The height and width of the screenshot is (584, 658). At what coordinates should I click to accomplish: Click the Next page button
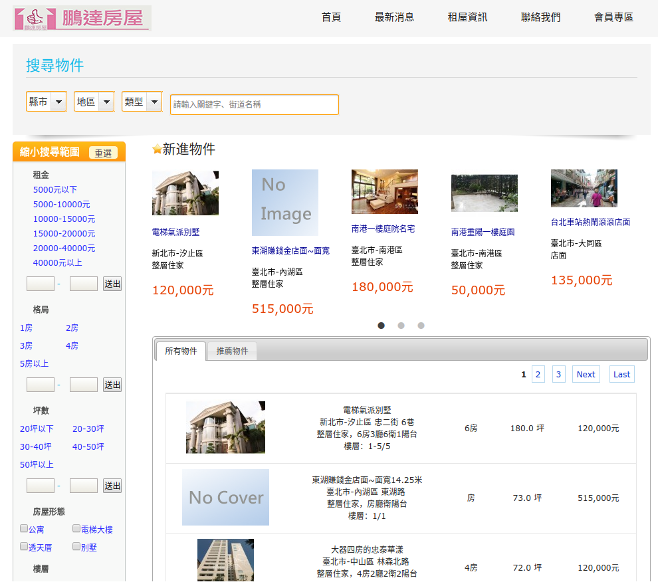pyautogui.click(x=586, y=374)
